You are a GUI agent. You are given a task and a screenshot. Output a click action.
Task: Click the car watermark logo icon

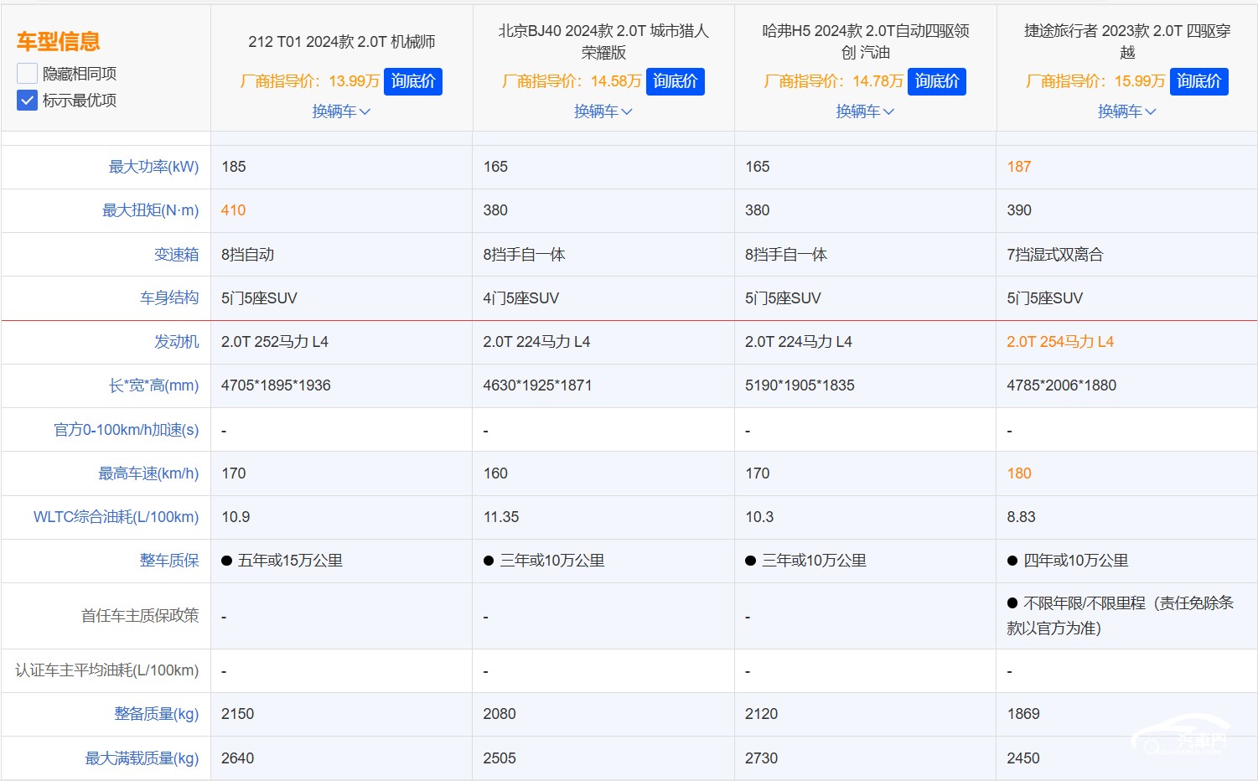click(x=1182, y=735)
